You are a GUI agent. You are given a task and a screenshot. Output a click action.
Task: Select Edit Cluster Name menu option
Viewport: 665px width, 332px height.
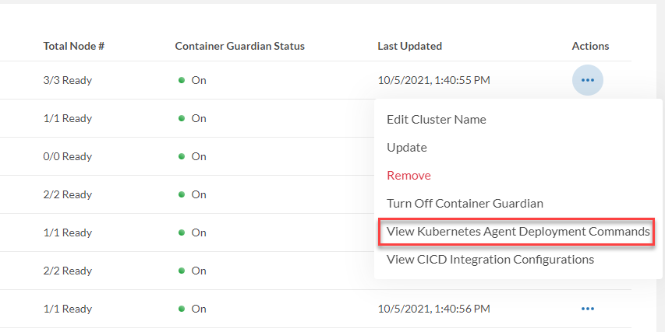point(436,120)
